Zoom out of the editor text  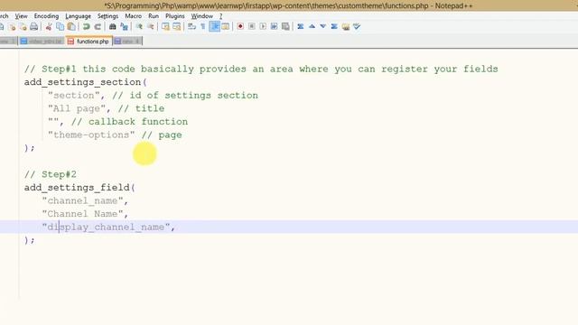(151, 26)
